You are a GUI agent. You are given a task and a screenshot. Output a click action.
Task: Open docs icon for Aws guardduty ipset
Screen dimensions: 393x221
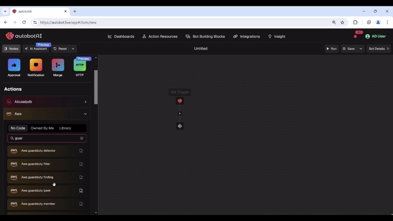81,191
